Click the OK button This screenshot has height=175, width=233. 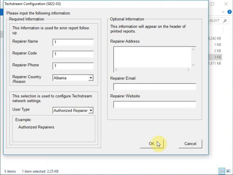[152, 144]
